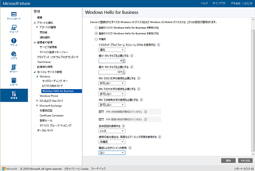Viewport: 255px width, 171px height.
Task: Click the Cancel (キャンセル) button
Action: pyautogui.click(x=245, y=161)
